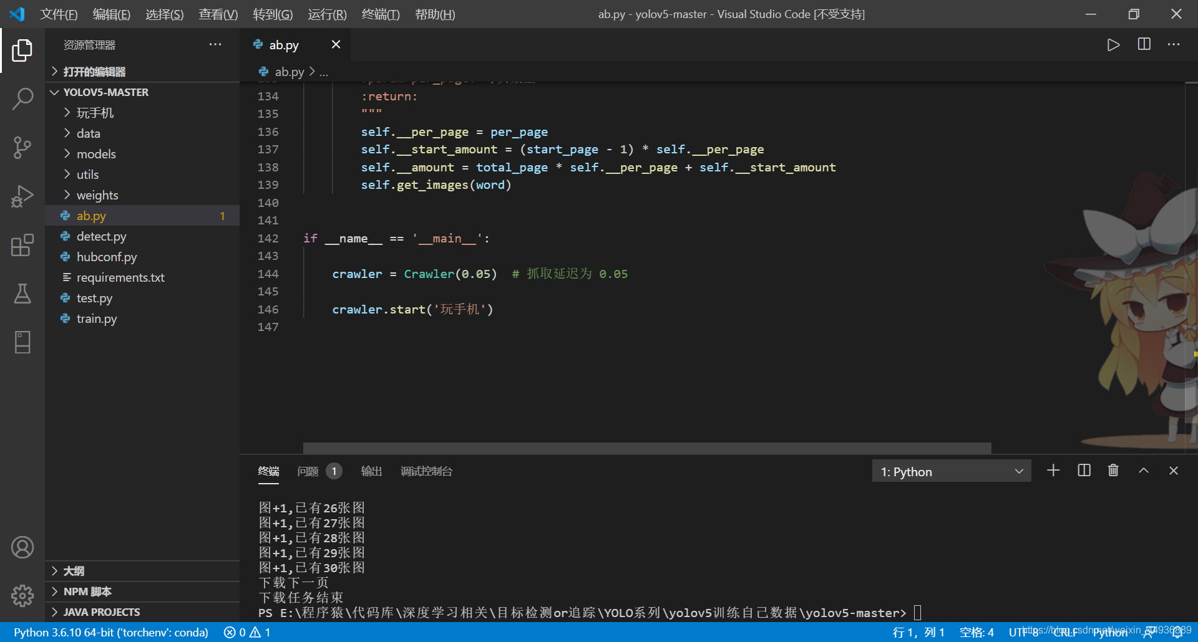Split the terminal panel
Viewport: 1198px width, 642px height.
[1084, 471]
